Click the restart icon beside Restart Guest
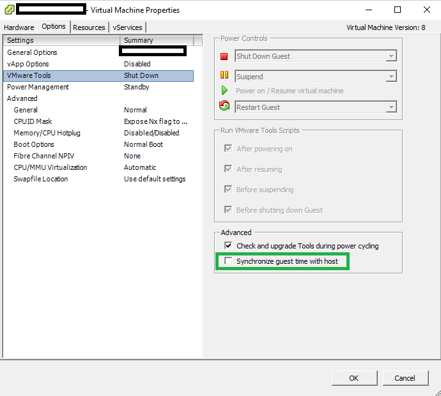Viewport: 441px width, 396px height. tap(224, 105)
